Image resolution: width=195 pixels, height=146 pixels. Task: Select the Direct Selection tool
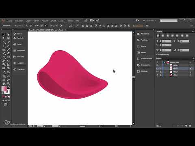tap(8, 34)
